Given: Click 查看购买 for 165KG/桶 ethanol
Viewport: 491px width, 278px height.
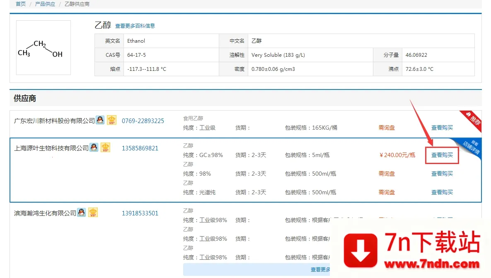Looking at the screenshot, I should (x=442, y=128).
